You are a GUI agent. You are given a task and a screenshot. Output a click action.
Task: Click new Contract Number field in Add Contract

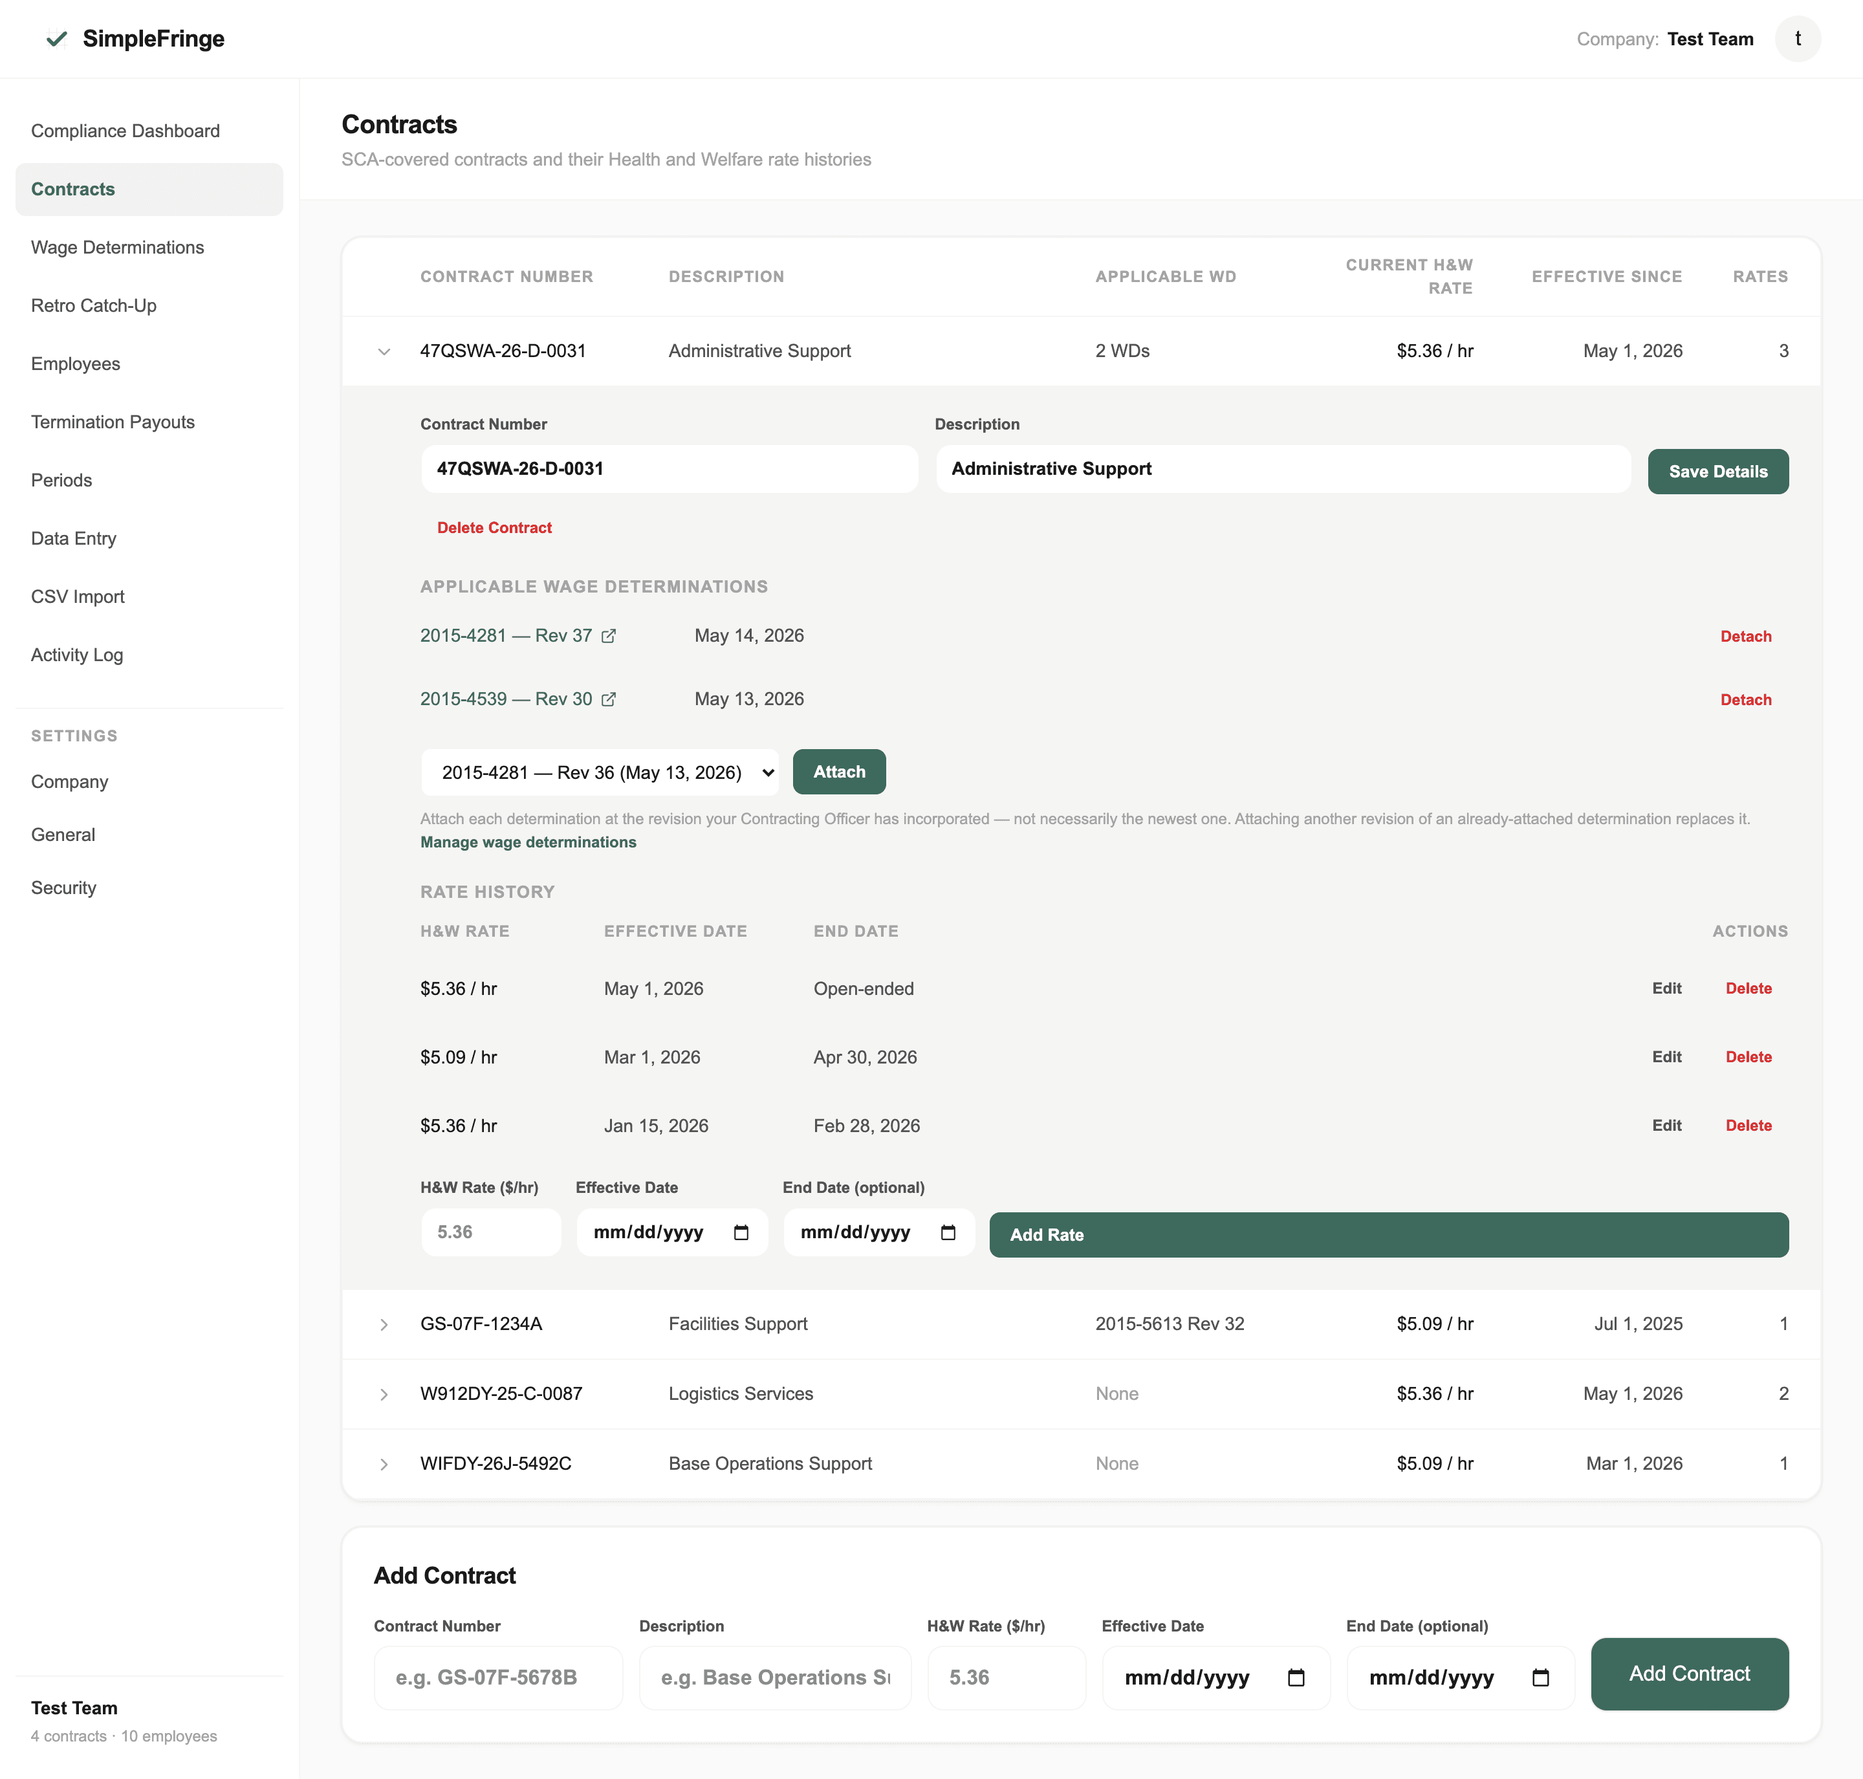click(x=497, y=1677)
